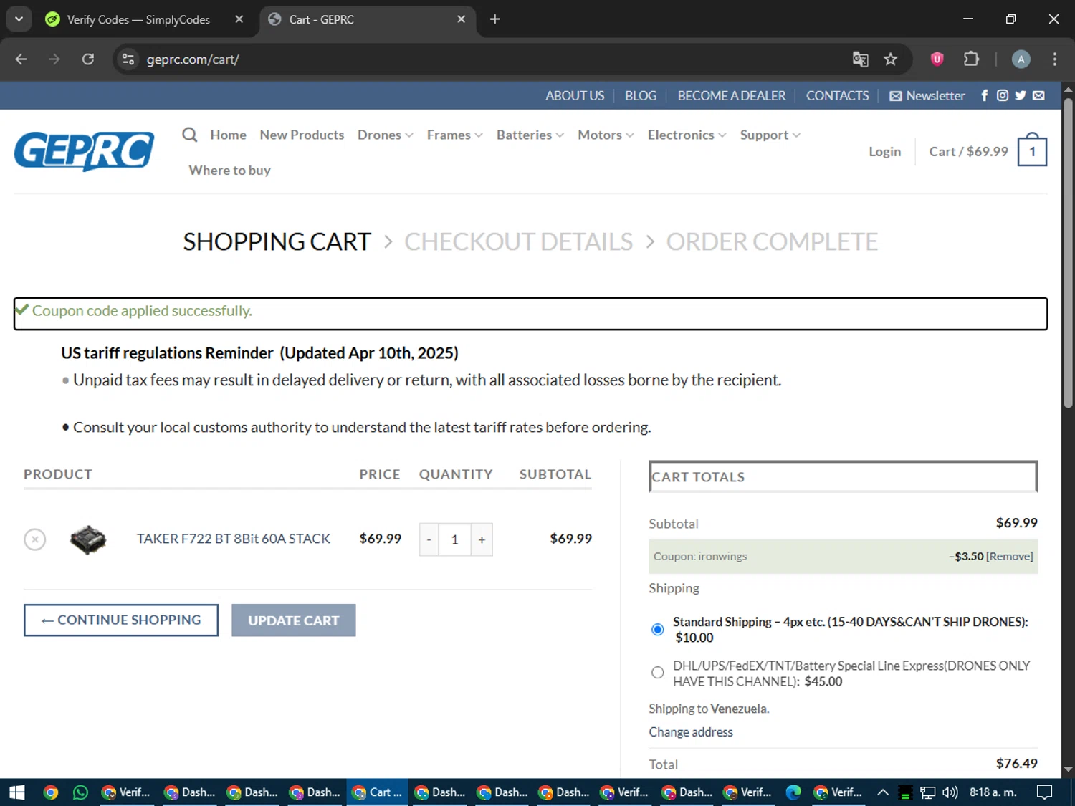This screenshot has width=1075, height=806.
Task: Open Windows Start menu
Action: click(16, 792)
